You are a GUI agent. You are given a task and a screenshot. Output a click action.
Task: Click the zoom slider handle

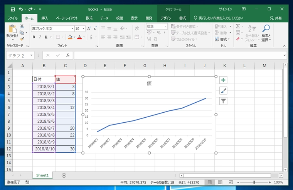pos(254,182)
